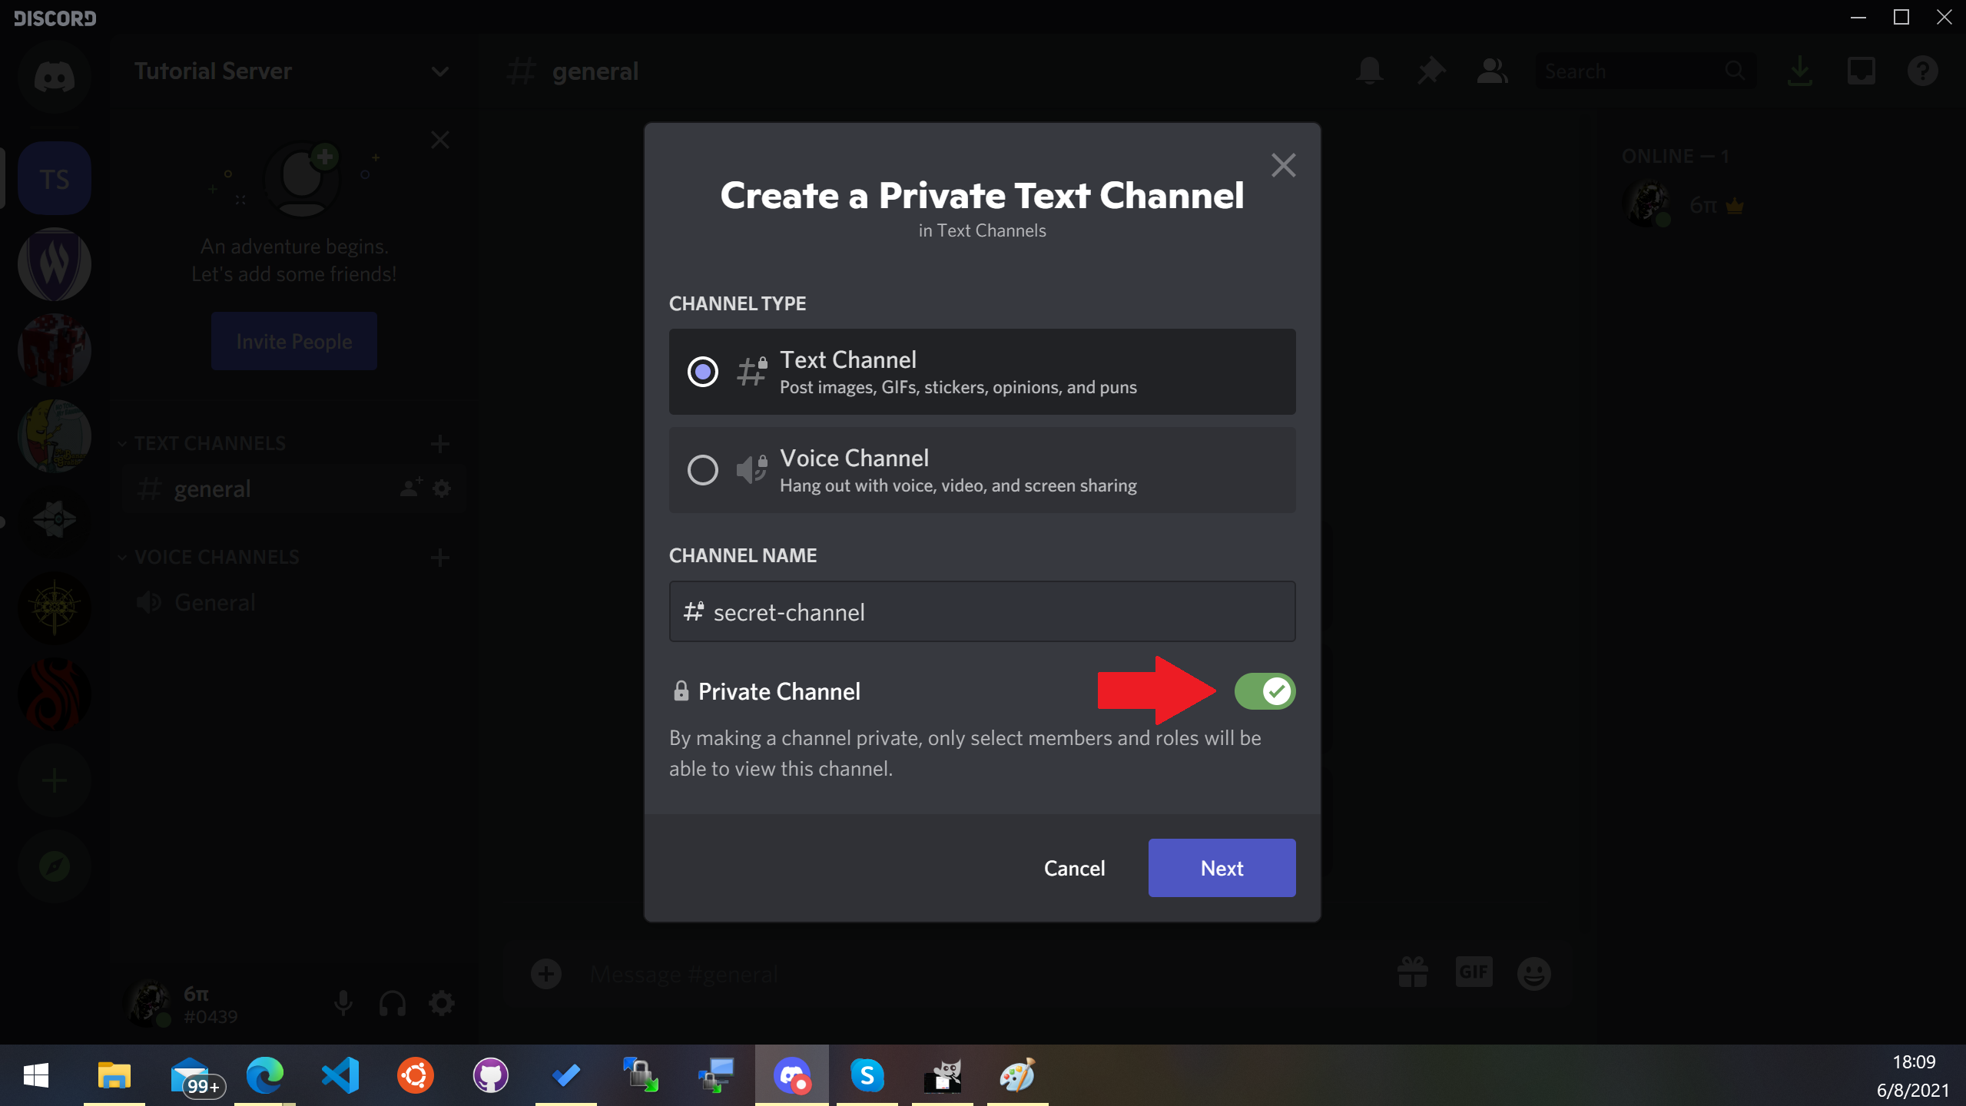Open general channel settings gear
Viewport: 1966px width, 1106px height.
442,488
